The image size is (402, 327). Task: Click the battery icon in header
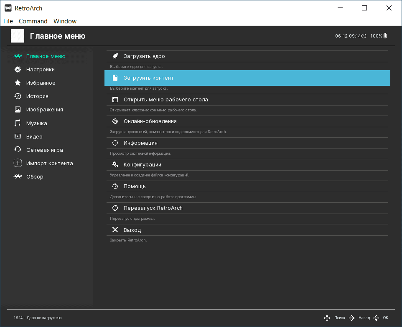pyautogui.click(x=385, y=36)
